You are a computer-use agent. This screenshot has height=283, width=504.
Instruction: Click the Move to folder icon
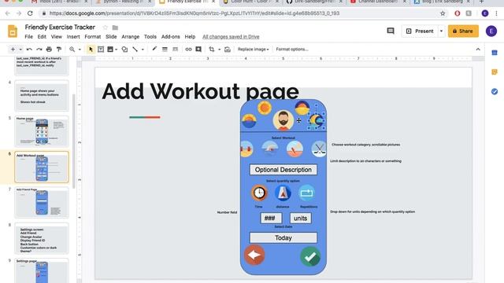pos(115,28)
